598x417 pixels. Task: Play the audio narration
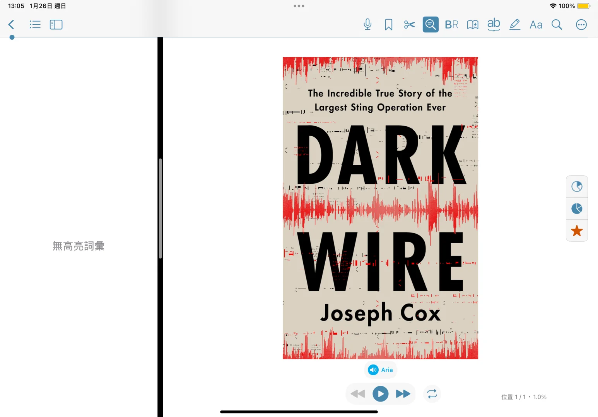pyautogui.click(x=381, y=394)
